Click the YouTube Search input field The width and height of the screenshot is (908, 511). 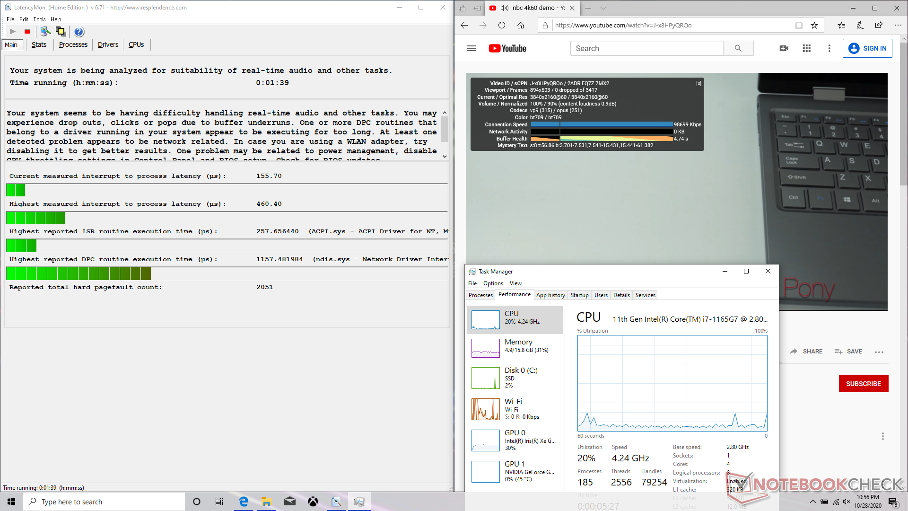tap(646, 48)
